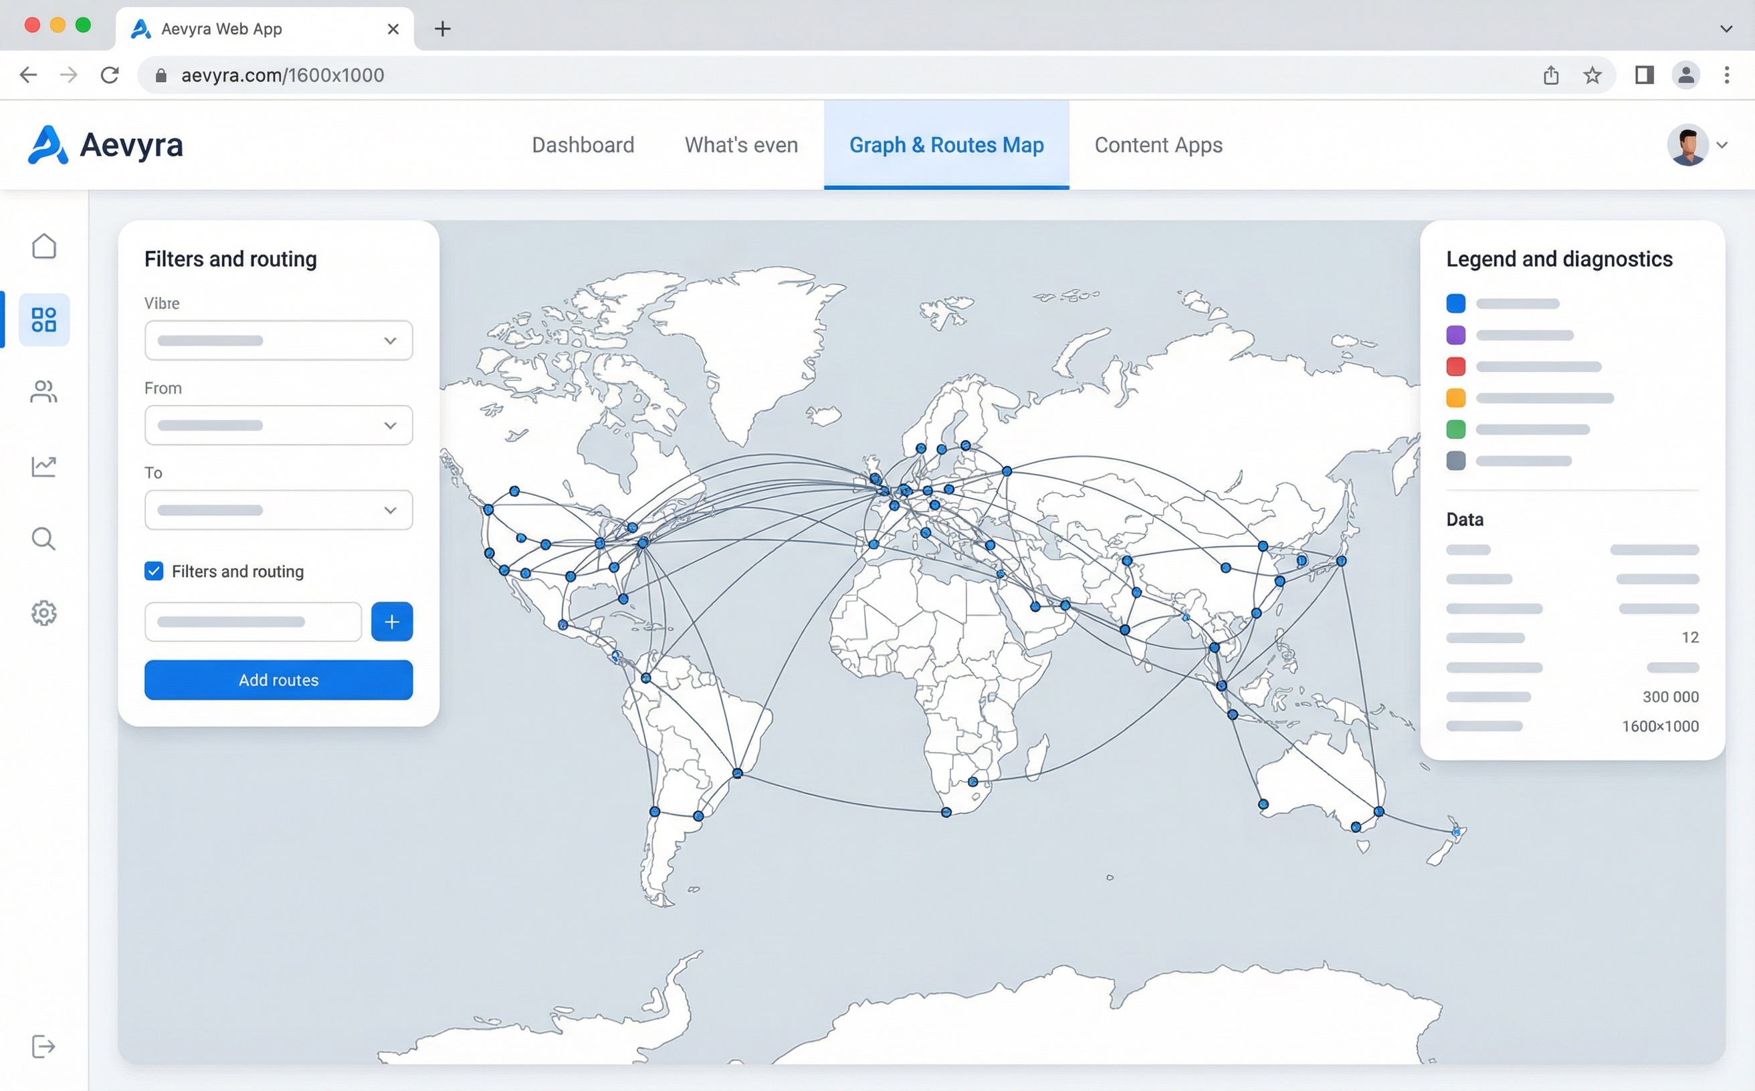Toggle the user avatar account menu
The width and height of the screenshot is (1755, 1091).
[x=1687, y=144]
